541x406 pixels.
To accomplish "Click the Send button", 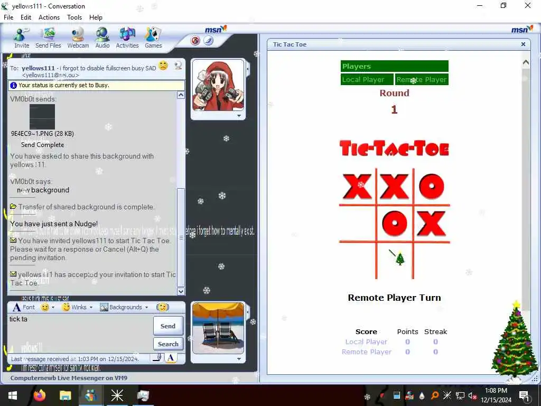I will (168, 326).
